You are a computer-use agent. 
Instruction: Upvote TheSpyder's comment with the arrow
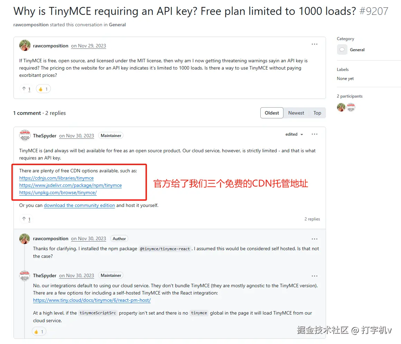[26, 219]
